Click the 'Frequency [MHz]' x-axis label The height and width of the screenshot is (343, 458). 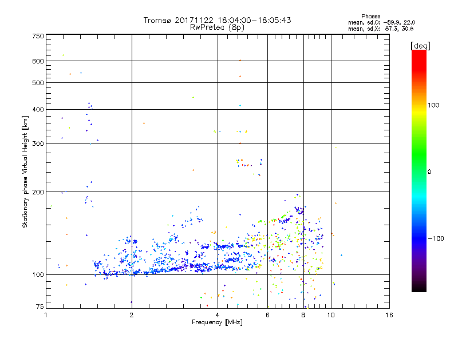217,322
